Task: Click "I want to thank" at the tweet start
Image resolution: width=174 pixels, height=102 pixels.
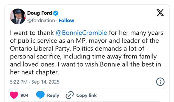Action: tap(32, 33)
